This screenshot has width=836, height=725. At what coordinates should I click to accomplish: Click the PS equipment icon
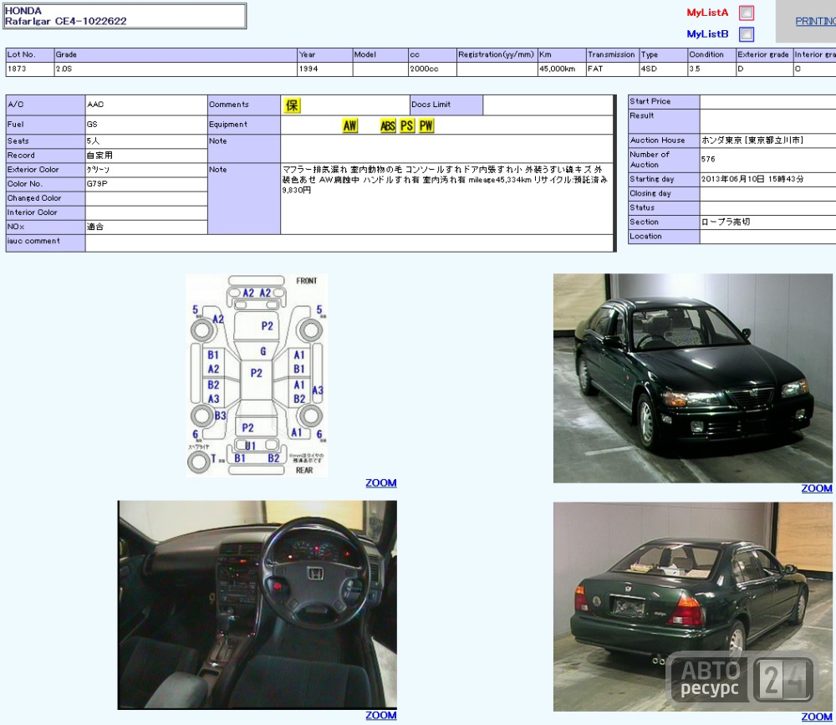407,125
